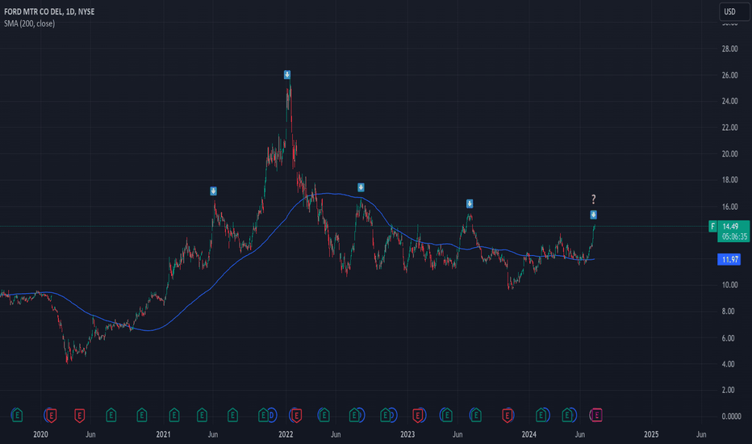This screenshot has width=752, height=444.
Task: Click the 2024 label on time axis
Action: point(529,434)
